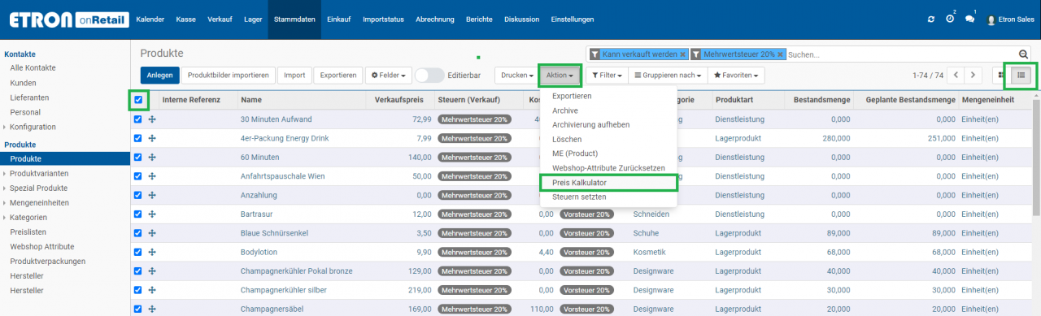Remove the 'Mehrwertsteuer 20%' filter
Image resolution: width=1041 pixels, height=316 pixels.
coord(781,54)
